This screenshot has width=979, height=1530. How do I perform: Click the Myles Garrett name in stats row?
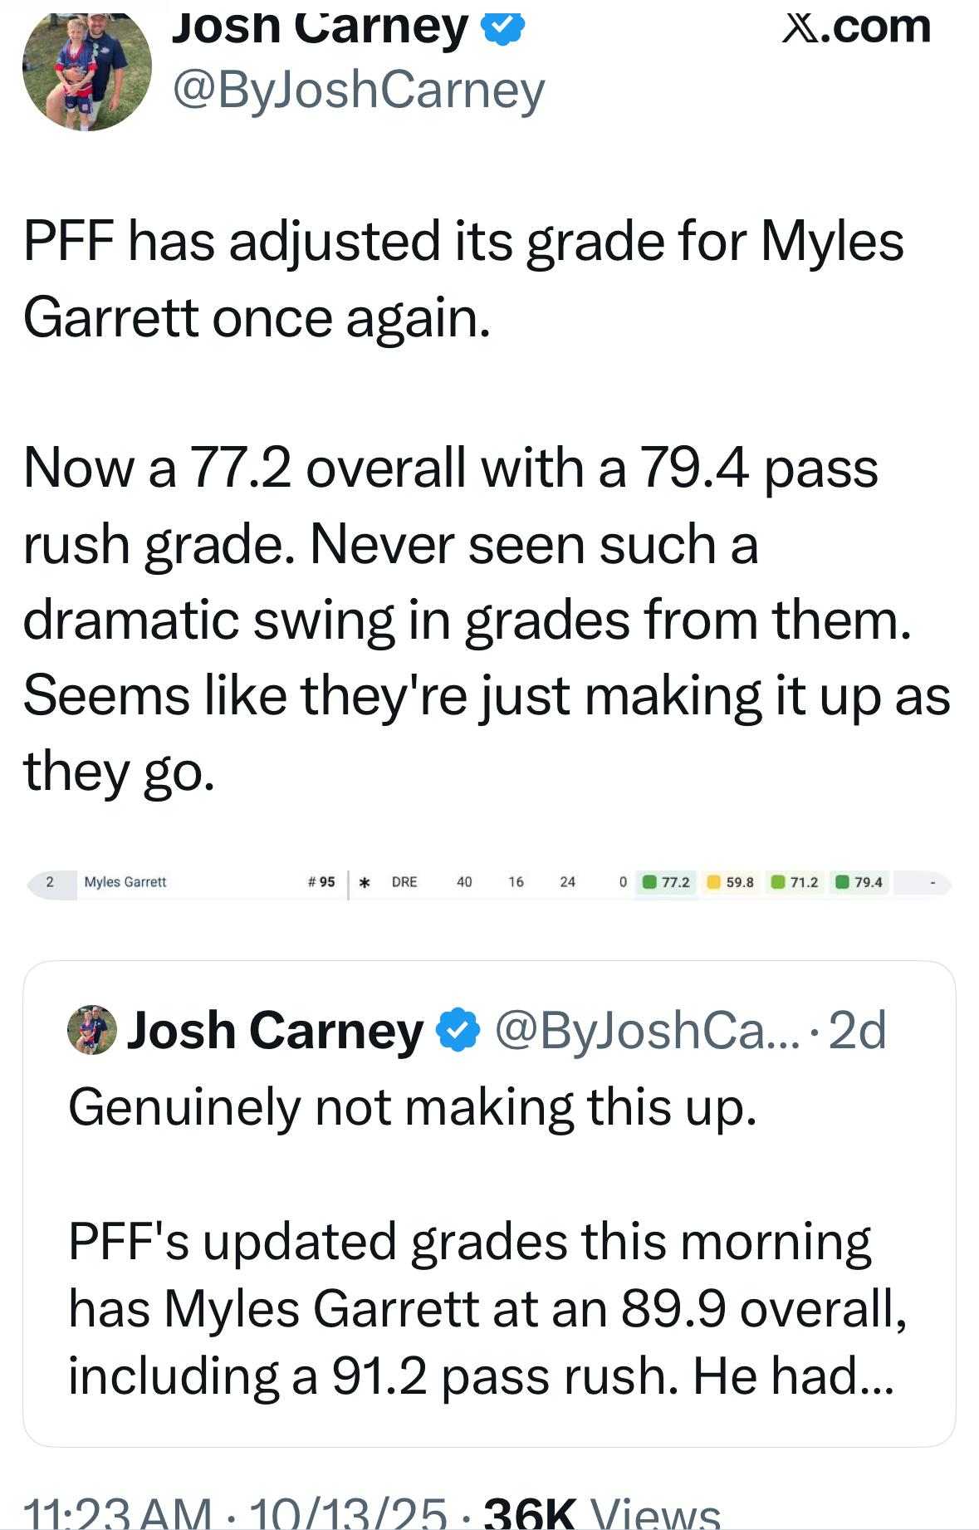point(125,882)
